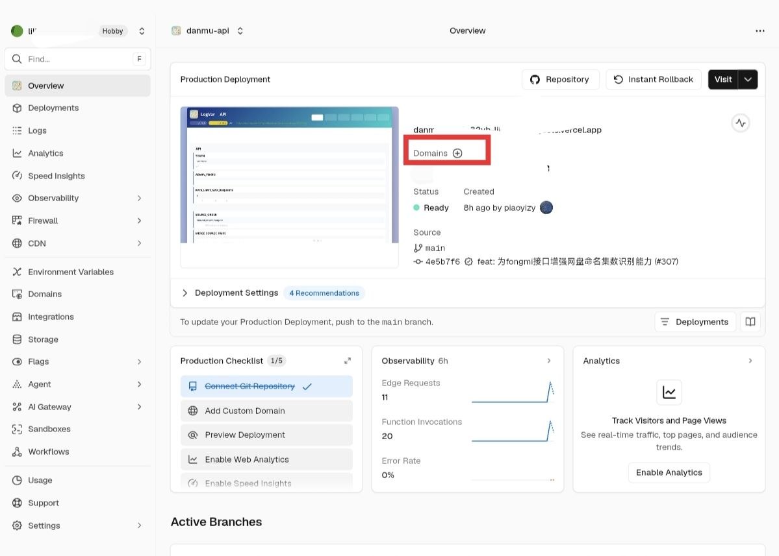Expand the Production Checklist panel
The height and width of the screenshot is (556, 779).
coord(348,361)
